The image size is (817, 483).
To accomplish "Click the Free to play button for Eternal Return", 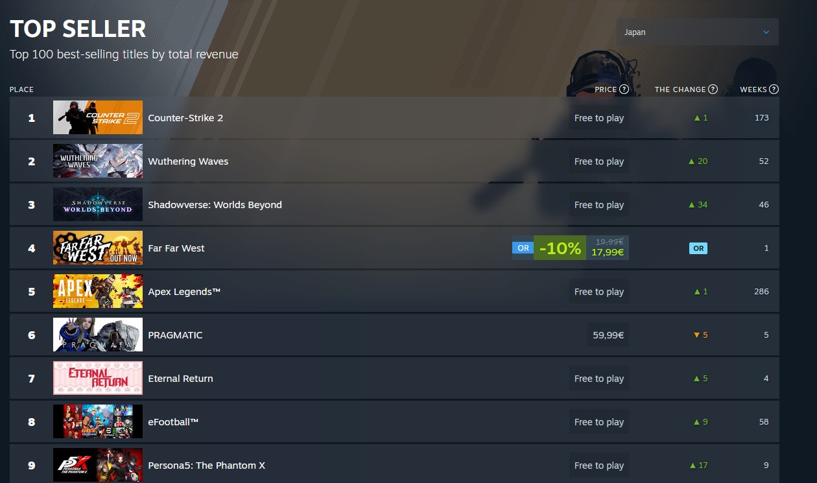I will pyautogui.click(x=599, y=379).
